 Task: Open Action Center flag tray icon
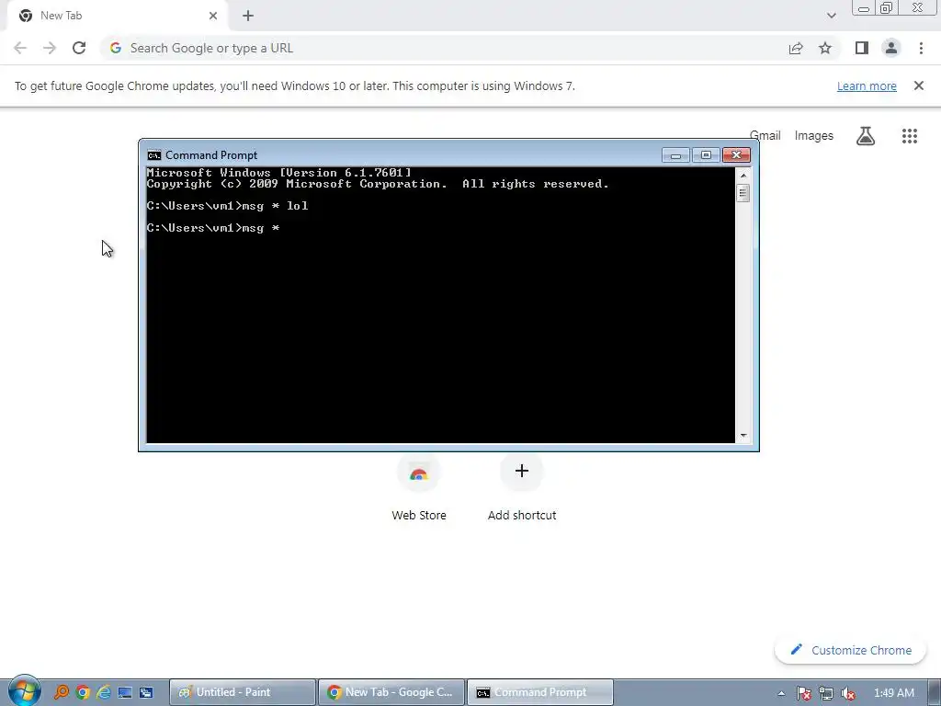click(x=804, y=693)
